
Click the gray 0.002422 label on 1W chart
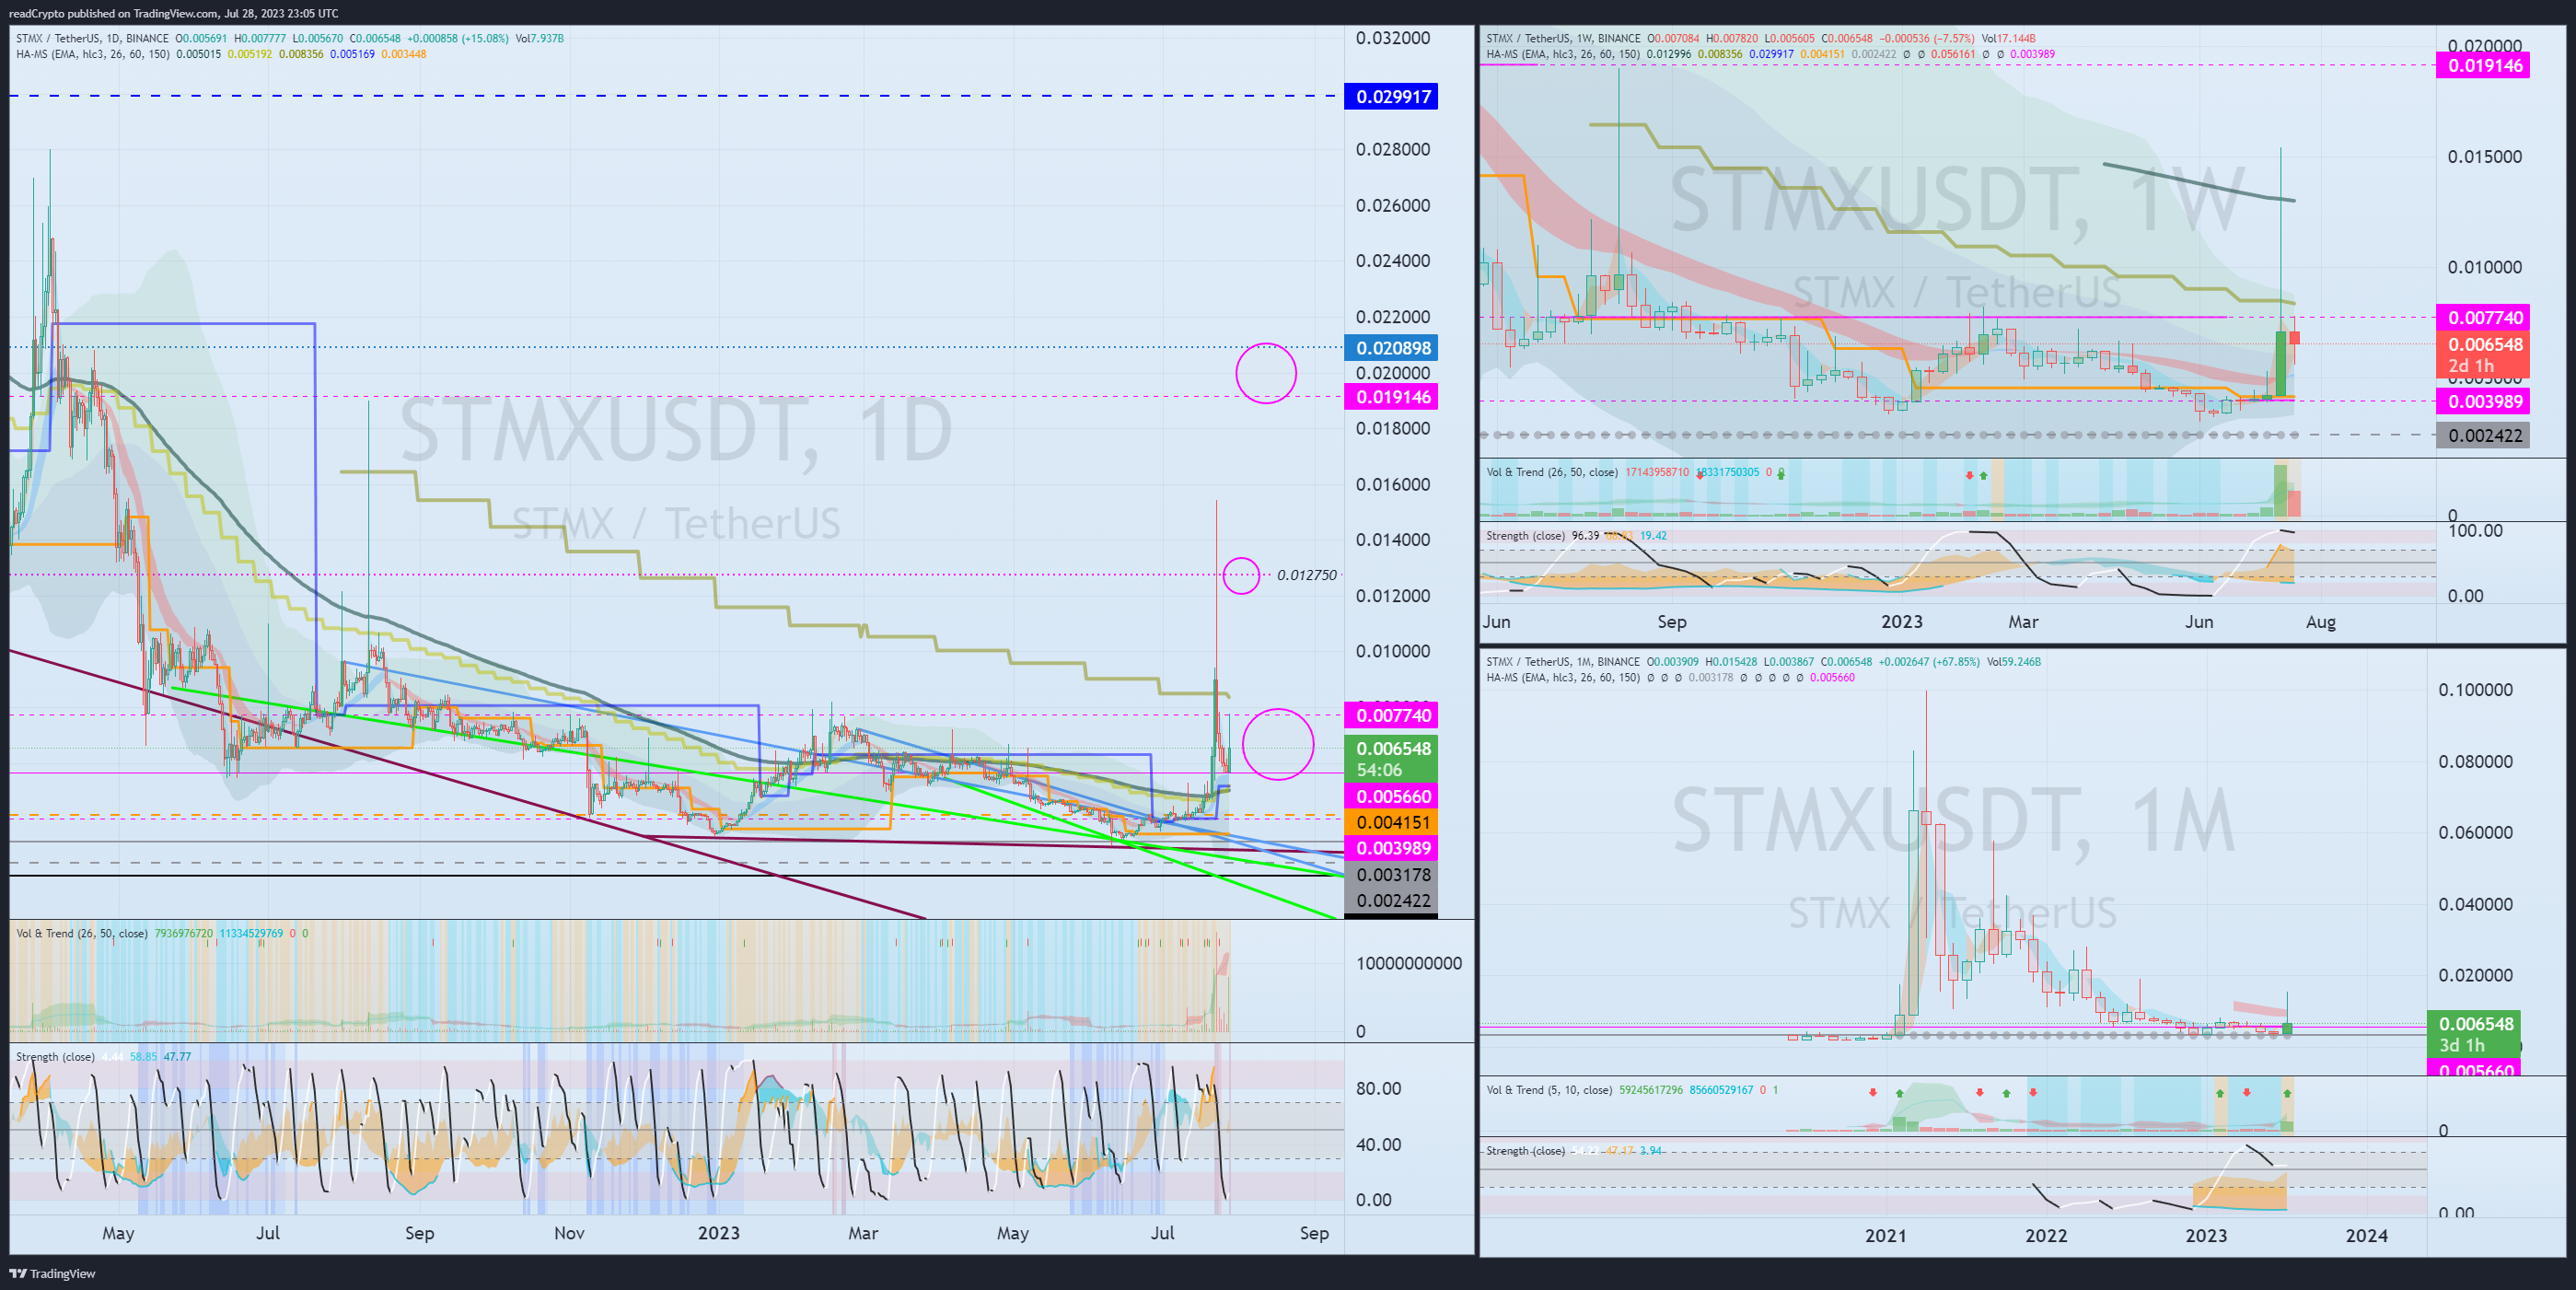click(2483, 435)
